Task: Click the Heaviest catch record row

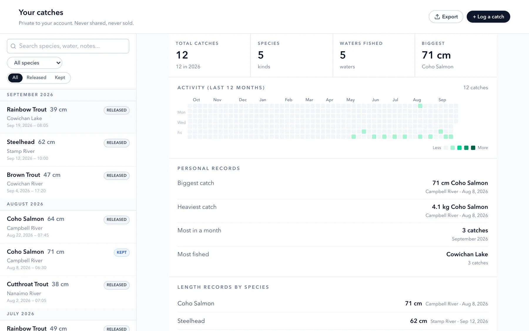Action: click(333, 211)
